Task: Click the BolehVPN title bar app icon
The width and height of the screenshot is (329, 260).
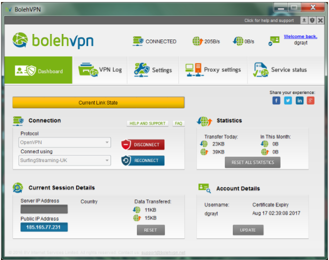Action: pyautogui.click(x=8, y=9)
